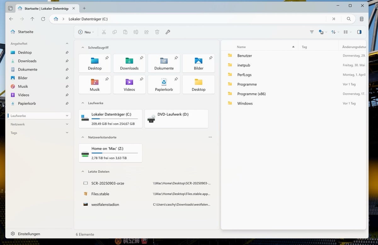Unpin the Downloads tile in Schnellzugriff

[x=141, y=58]
